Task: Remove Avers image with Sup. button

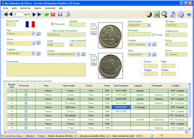Action: pos(94,33)
